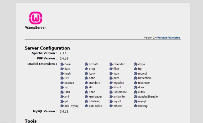The width and height of the screenshot is (203, 123).
Task: Click the Server Configuration heading
Action: point(47,48)
